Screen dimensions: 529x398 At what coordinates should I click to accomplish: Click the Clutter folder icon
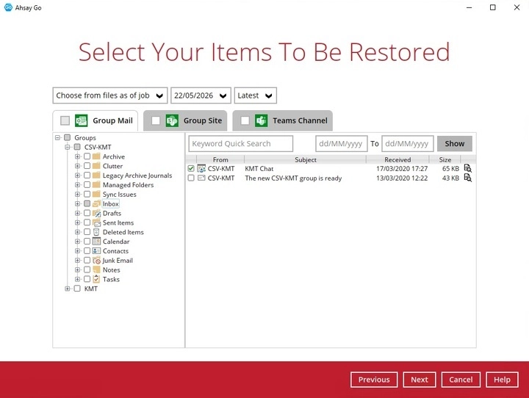[x=96, y=166]
